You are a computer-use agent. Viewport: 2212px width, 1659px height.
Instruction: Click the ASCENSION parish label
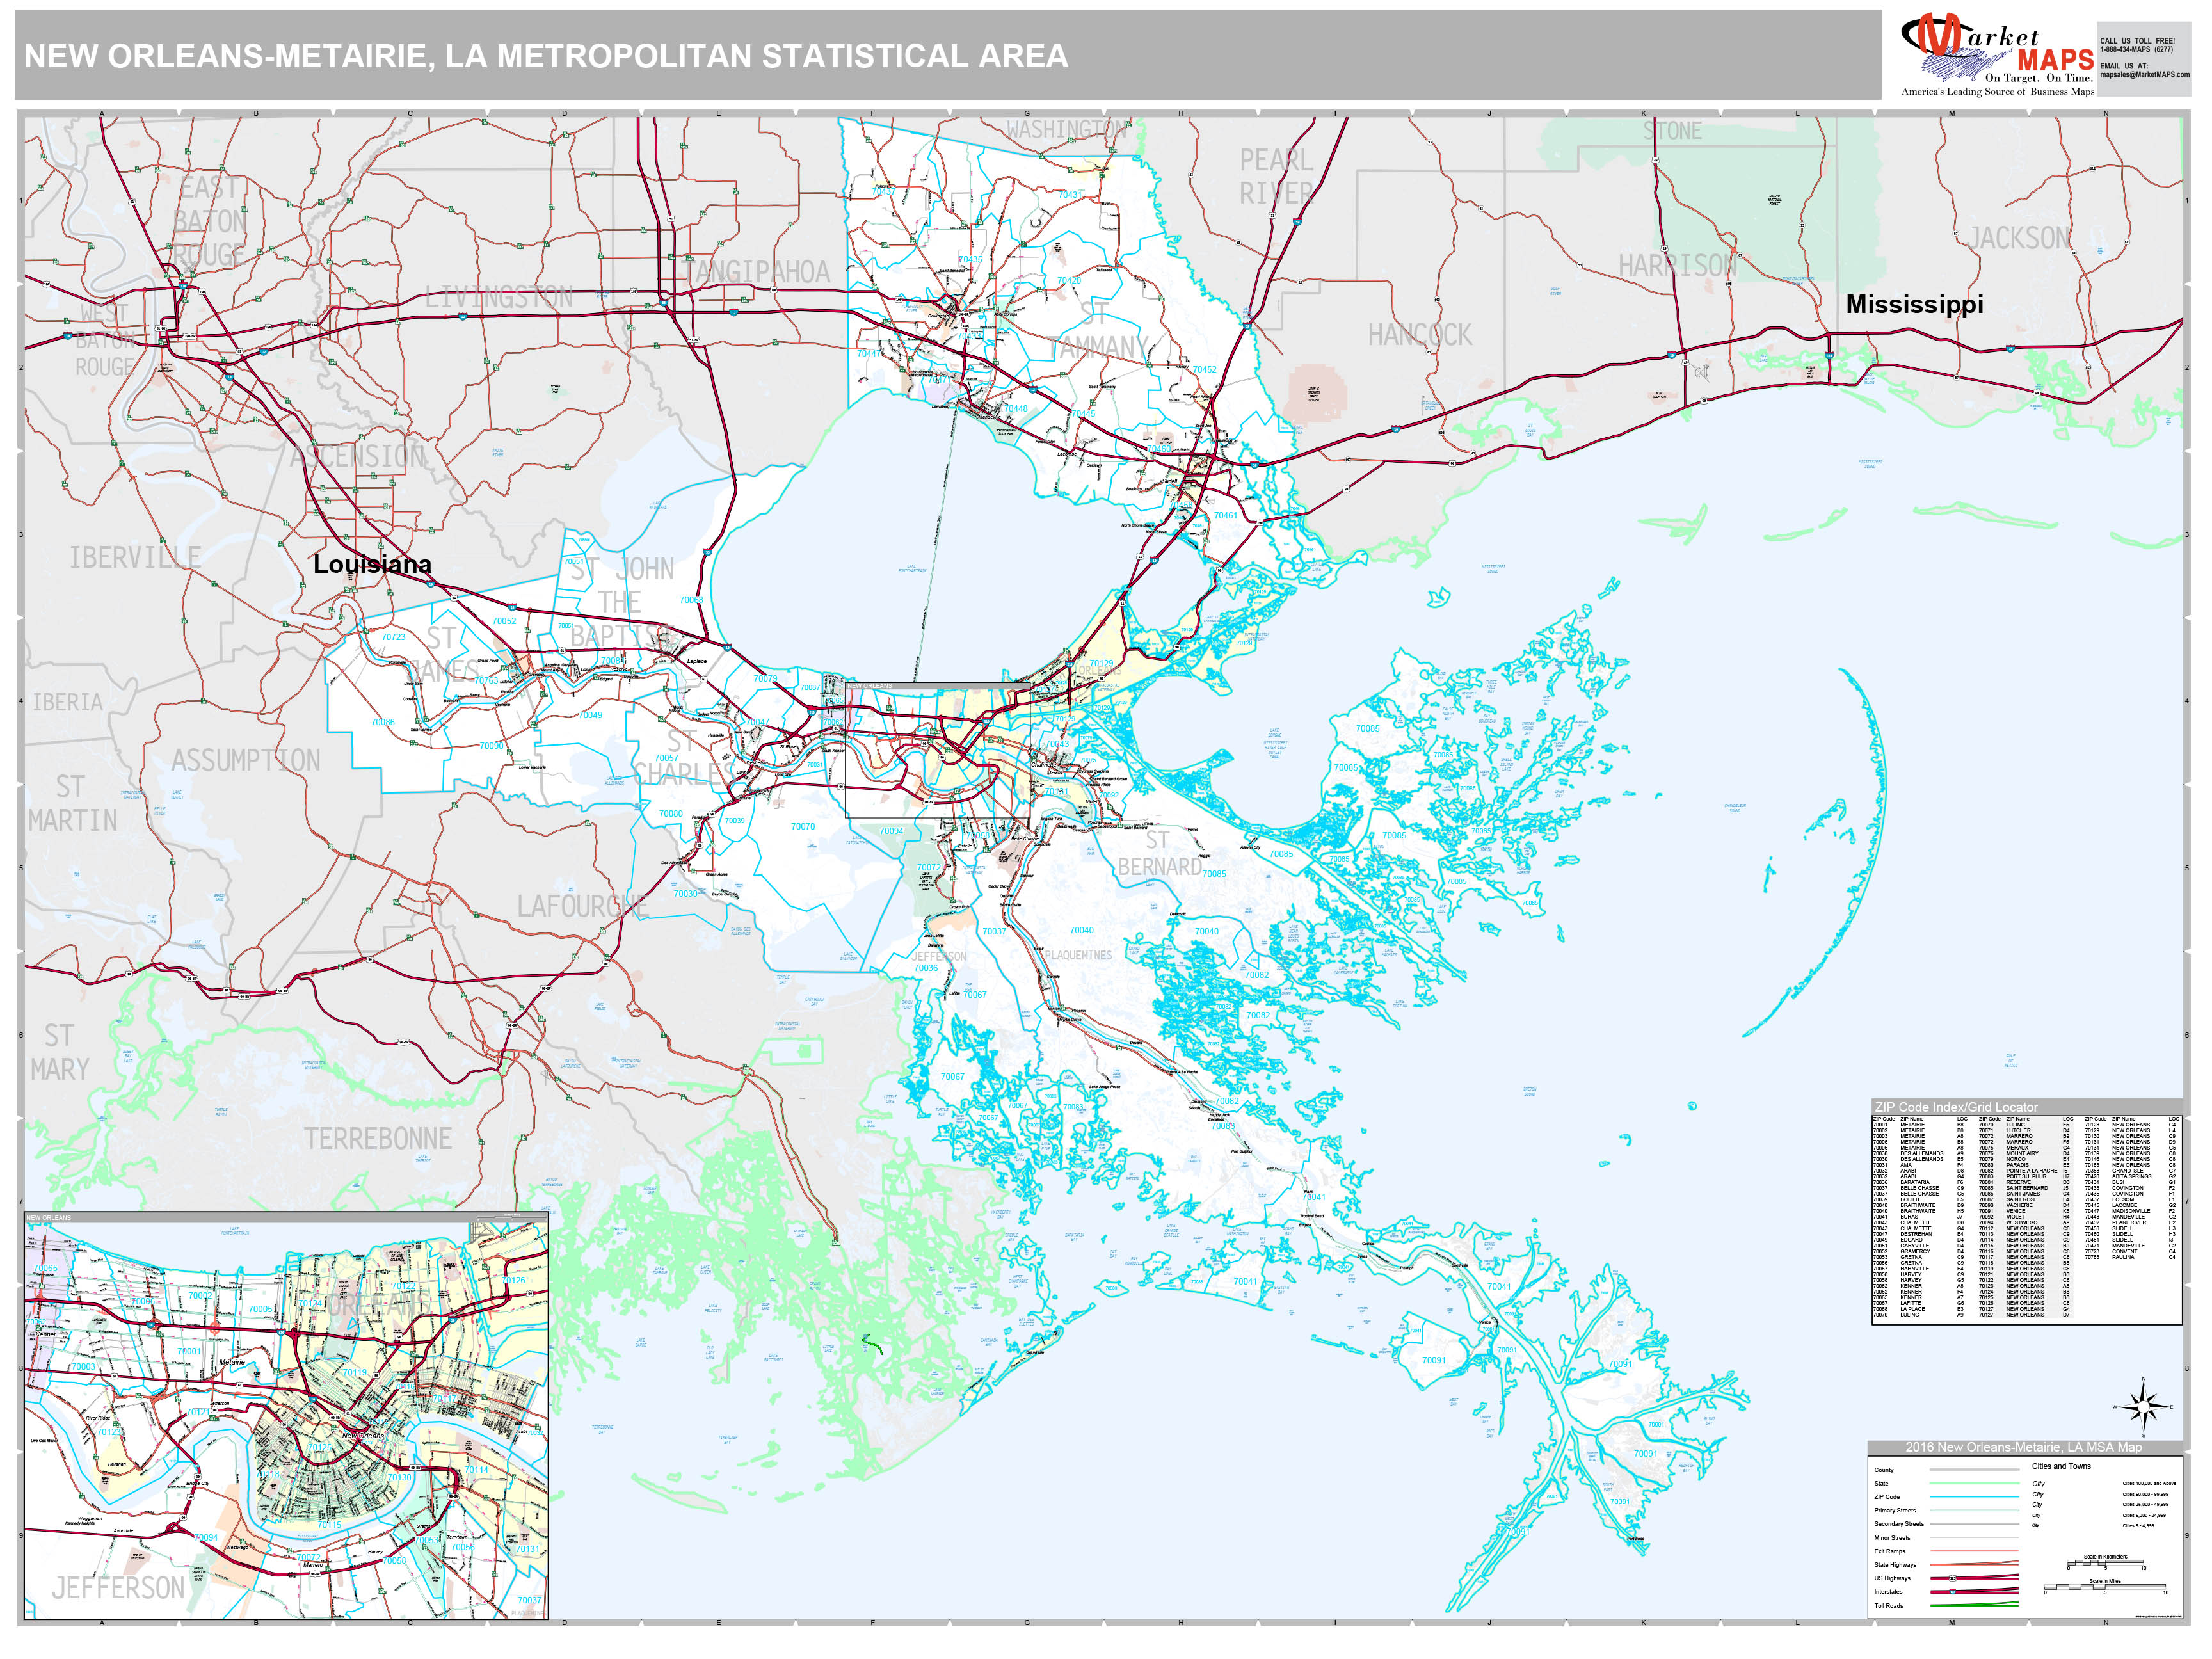[x=358, y=457]
